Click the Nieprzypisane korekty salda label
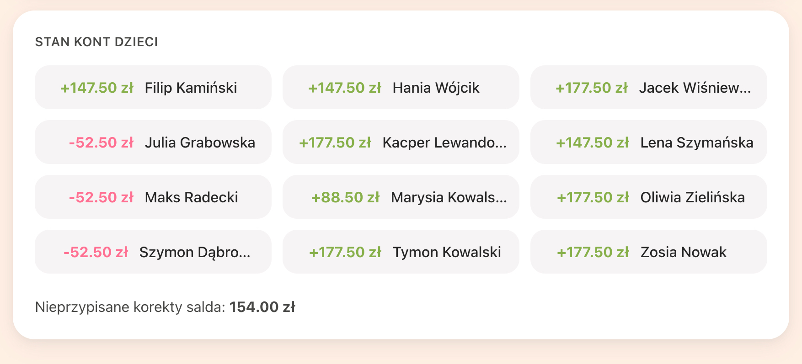This screenshot has width=802, height=364. [128, 307]
